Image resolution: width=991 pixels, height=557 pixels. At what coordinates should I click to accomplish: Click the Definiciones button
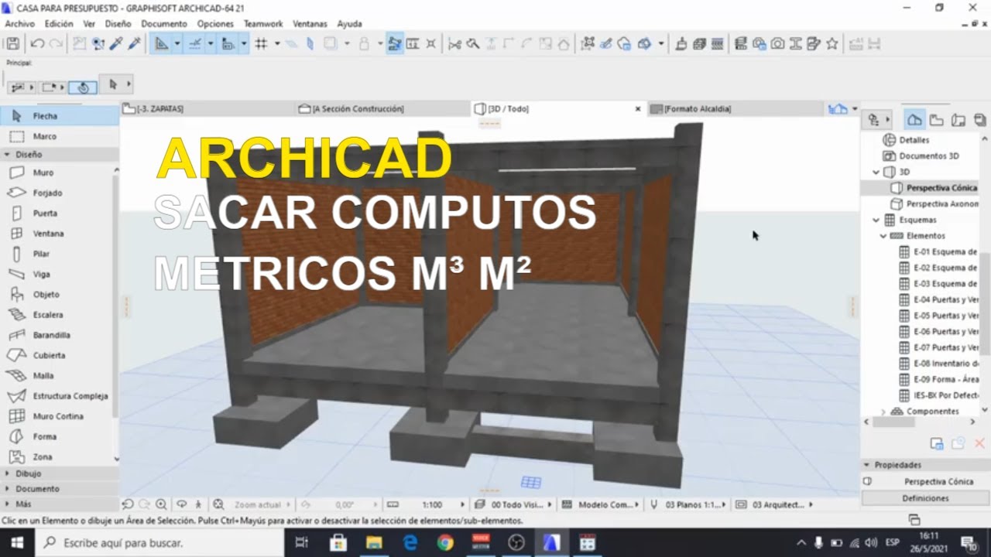[925, 498]
